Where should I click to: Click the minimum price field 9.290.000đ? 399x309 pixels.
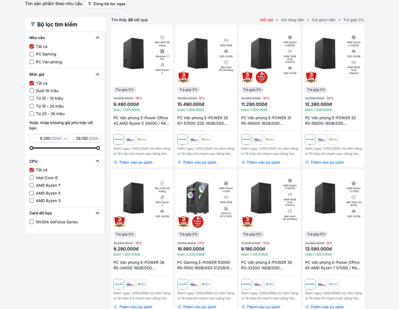pos(46,138)
